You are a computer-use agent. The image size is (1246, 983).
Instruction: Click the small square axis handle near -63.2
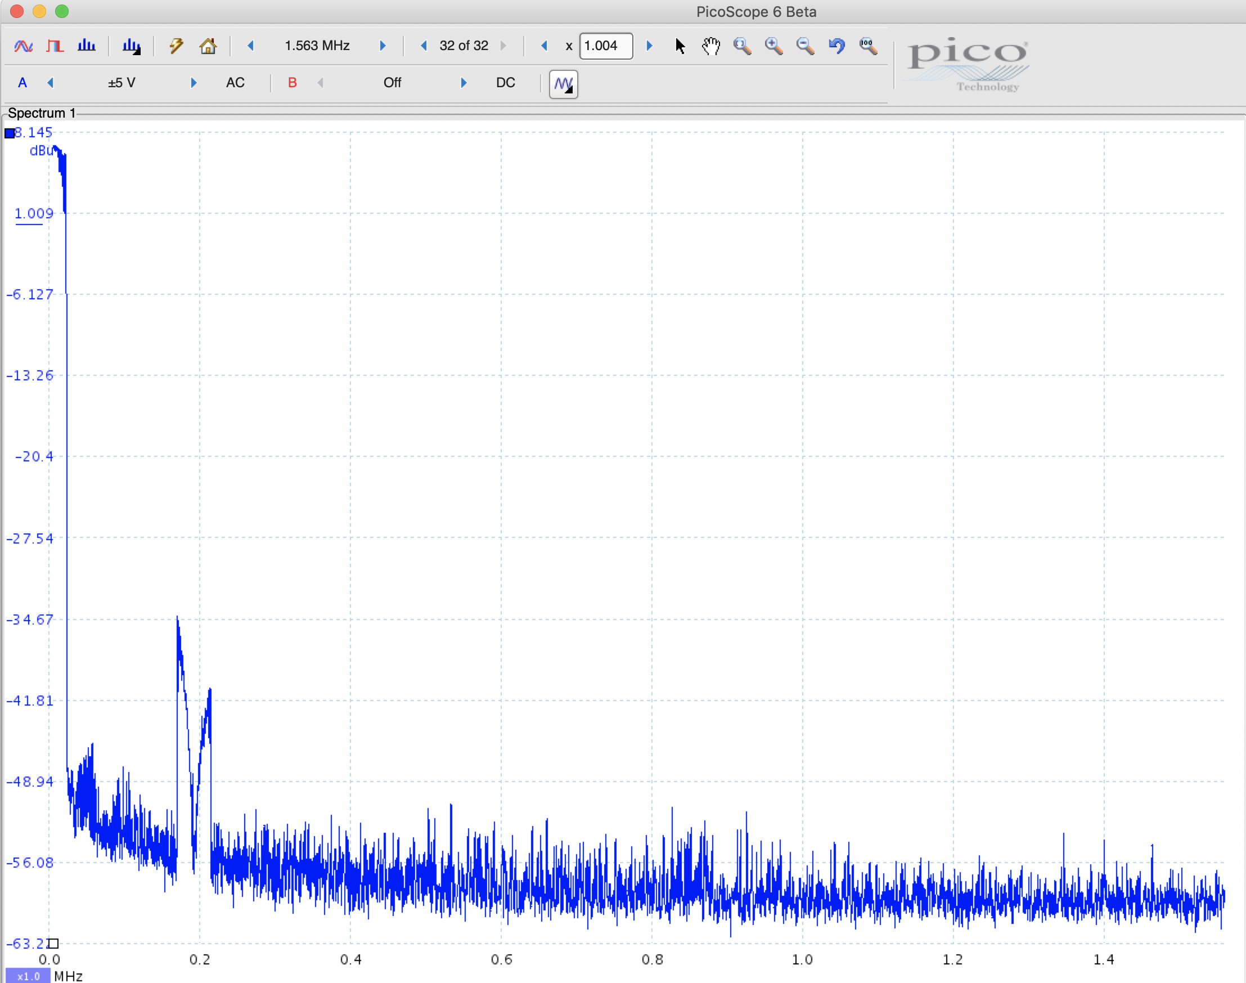(53, 943)
